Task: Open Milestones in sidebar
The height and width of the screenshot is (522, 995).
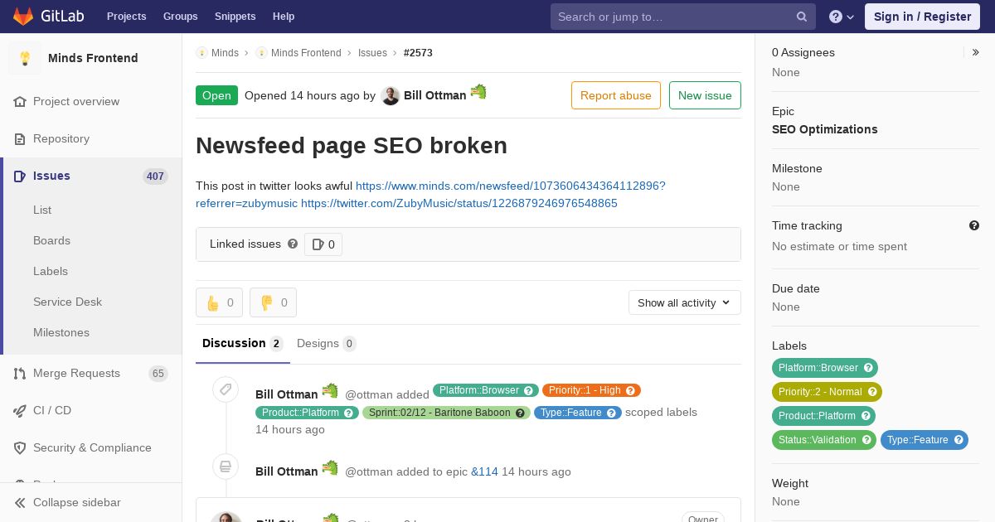Action: click(x=61, y=332)
